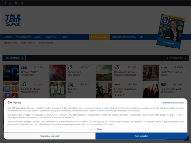Click the TF1 channel logo

coord(24,68)
